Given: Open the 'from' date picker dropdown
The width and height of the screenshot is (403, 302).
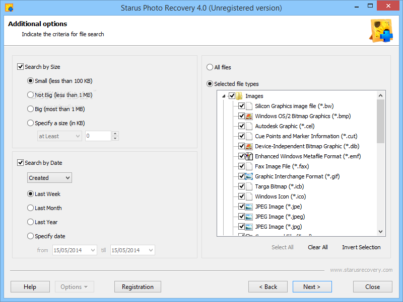Looking at the screenshot, I should click(x=93, y=250).
